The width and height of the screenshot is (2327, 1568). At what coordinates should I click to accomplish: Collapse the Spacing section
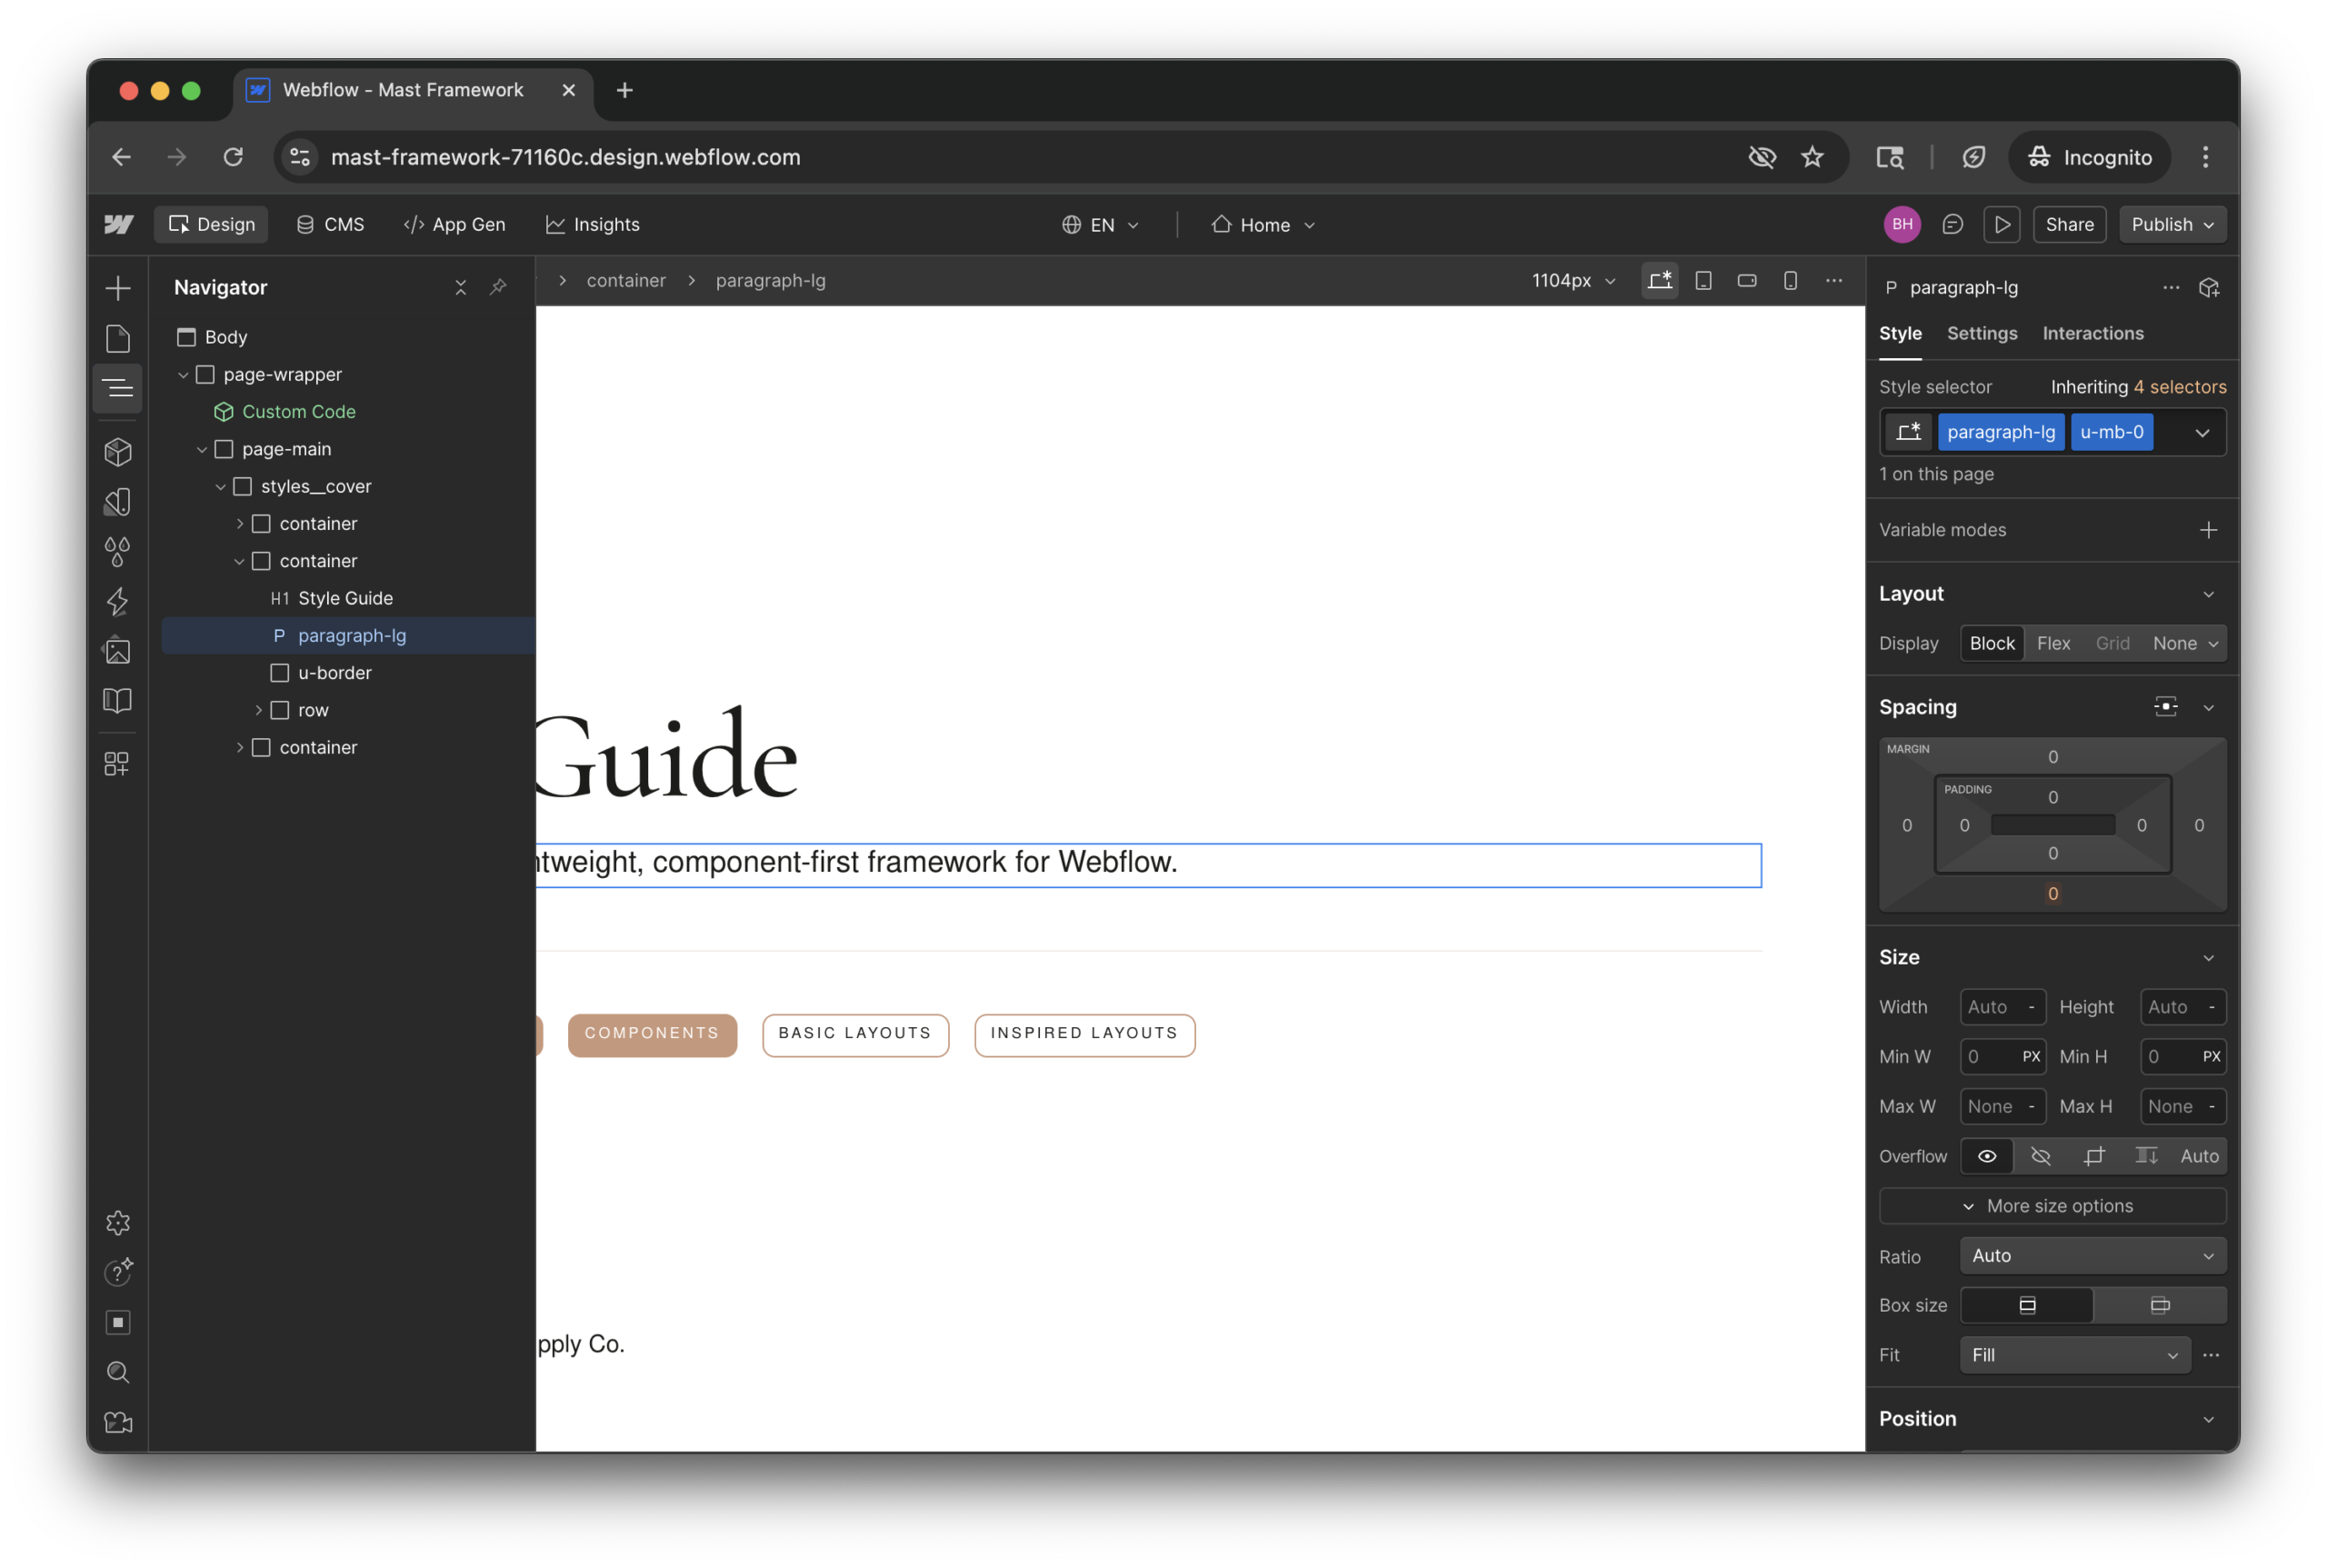[2209, 707]
